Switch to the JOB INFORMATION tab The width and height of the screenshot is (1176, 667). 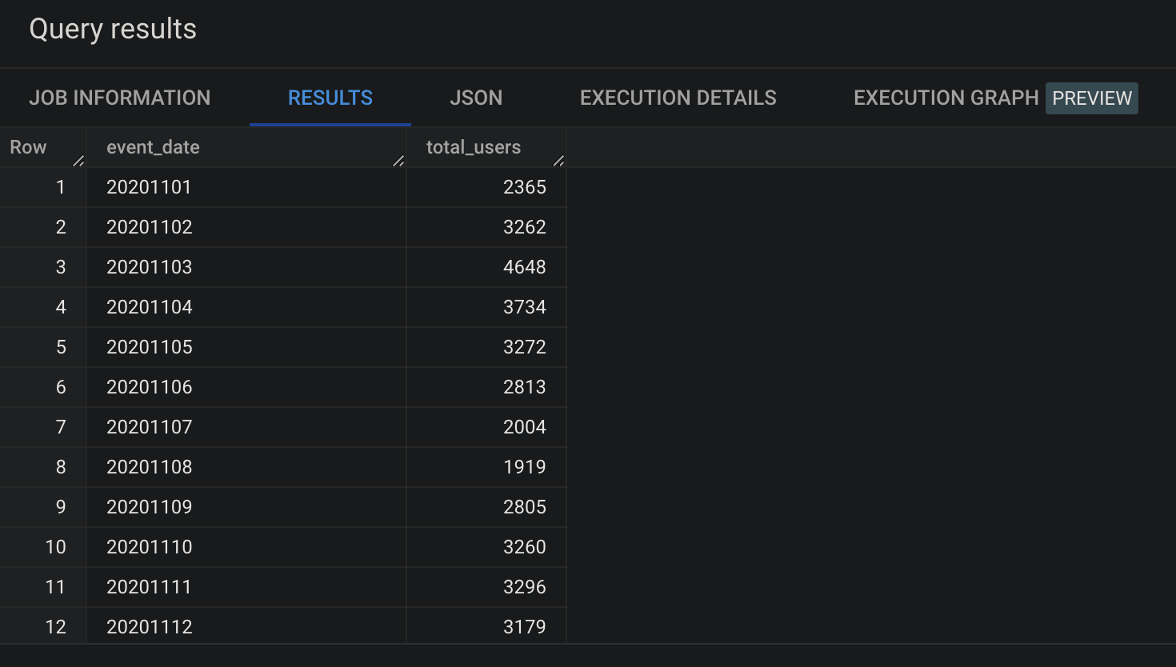[x=120, y=98]
